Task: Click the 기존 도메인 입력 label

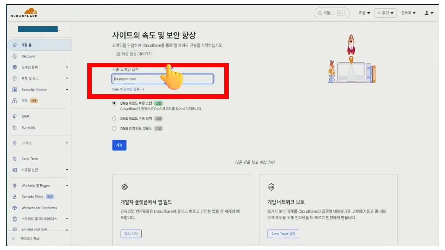Action: pos(125,69)
